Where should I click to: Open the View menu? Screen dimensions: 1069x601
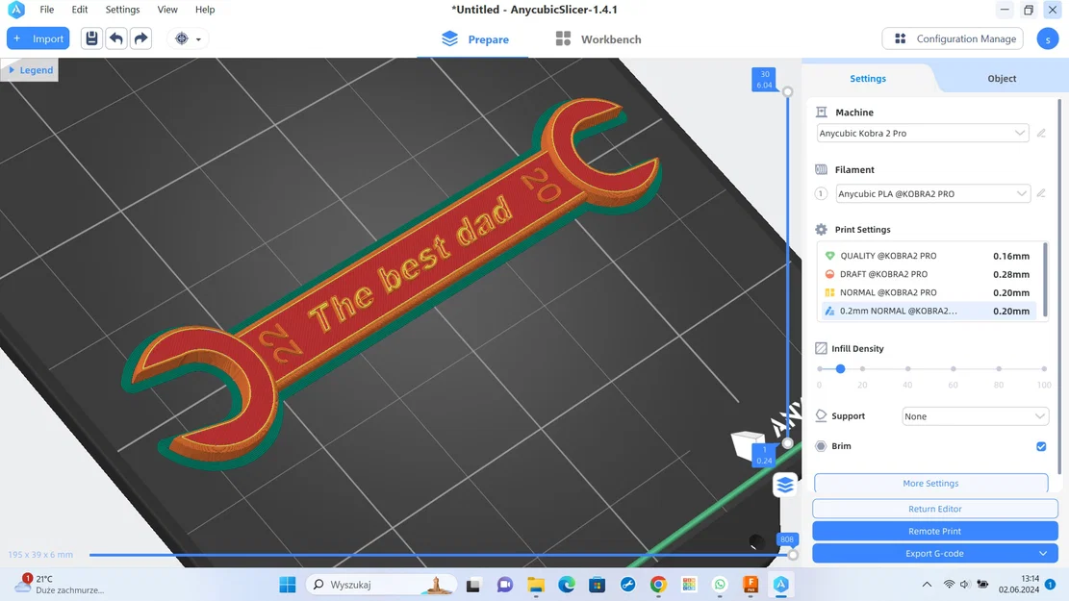click(167, 10)
